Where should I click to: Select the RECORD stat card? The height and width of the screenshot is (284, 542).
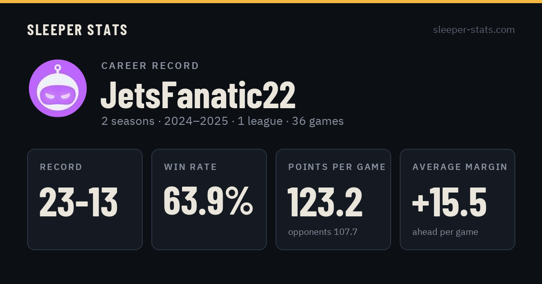[x=85, y=199]
